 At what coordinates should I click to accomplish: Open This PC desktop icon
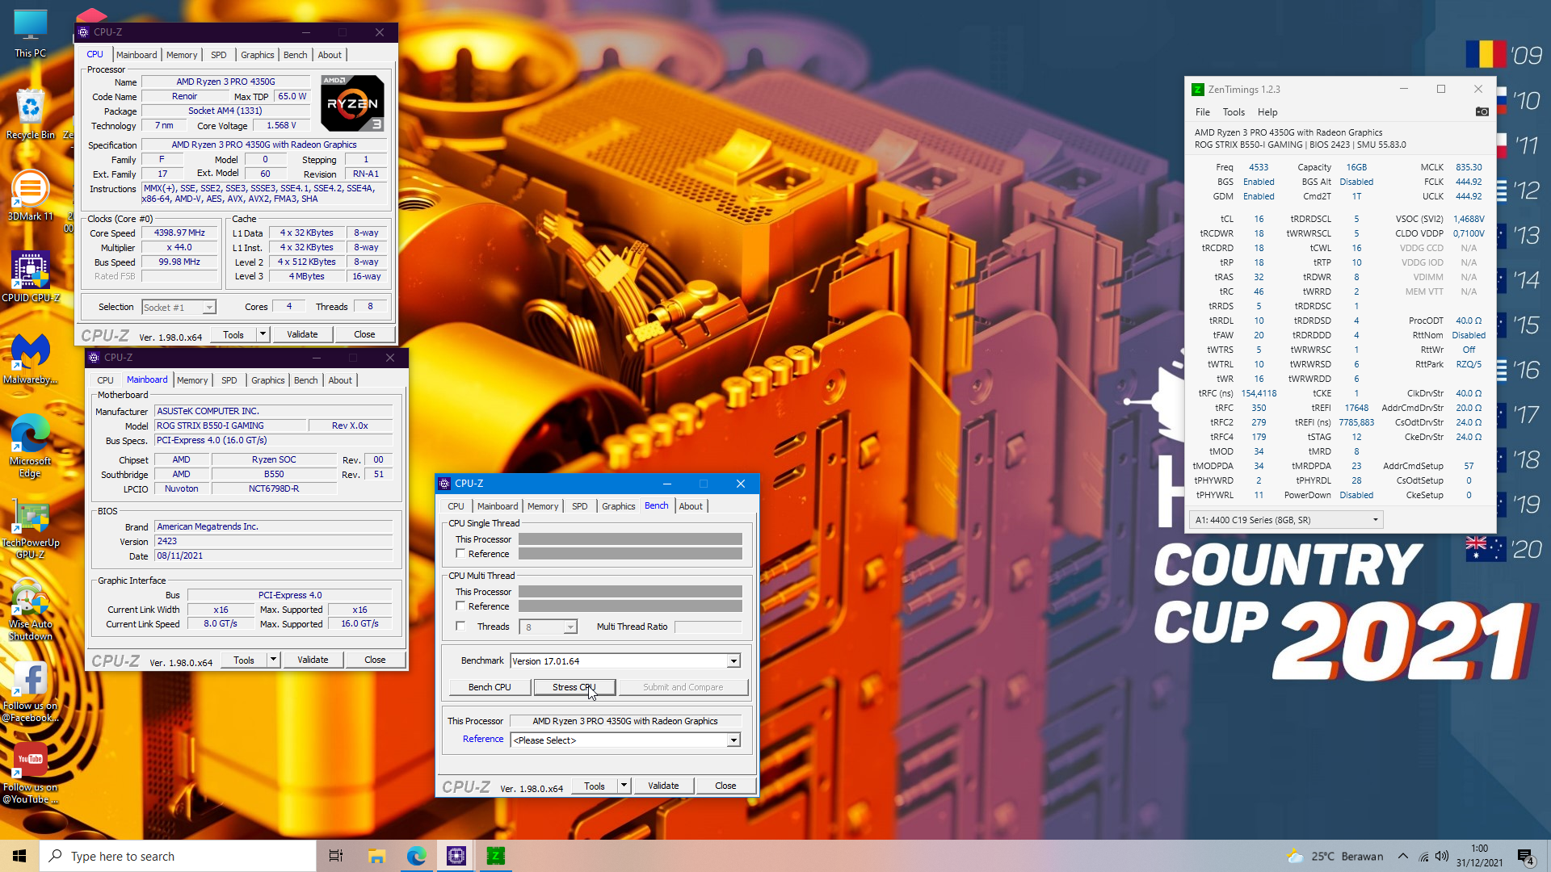[x=30, y=34]
